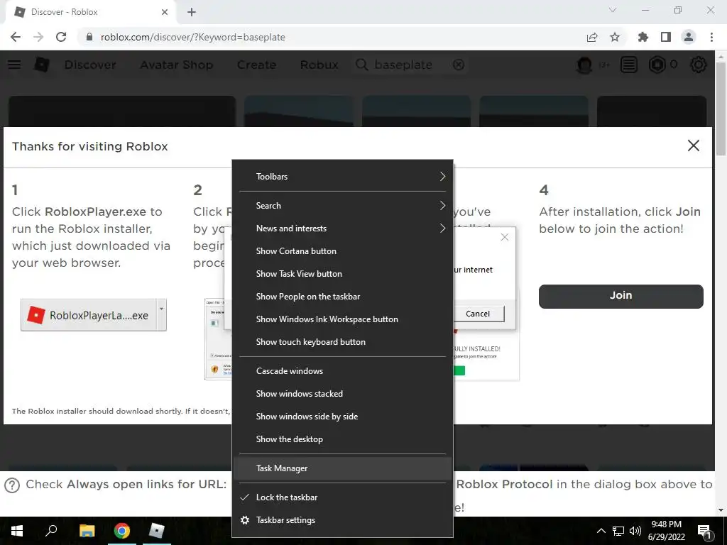The image size is (727, 545).
Task: Toggle Show Windows Ink Workspace button
Action: [342, 319]
